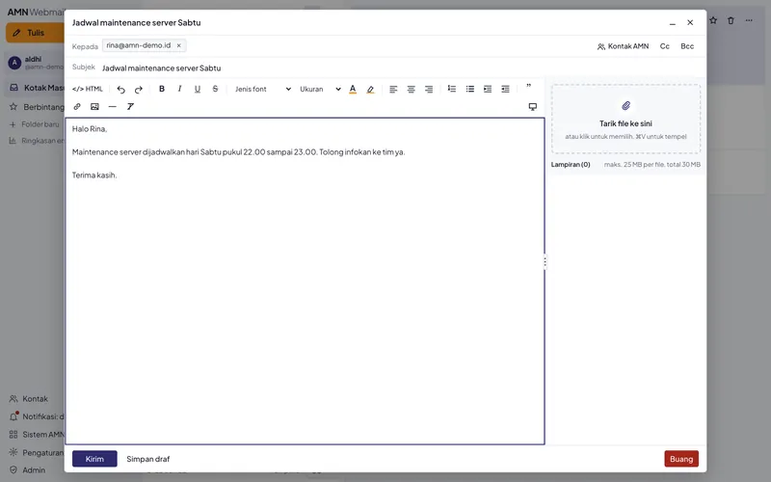The height and width of the screenshot is (482, 771).
Task: Click the aldhi account avatar
Action: pyautogui.click(x=14, y=63)
